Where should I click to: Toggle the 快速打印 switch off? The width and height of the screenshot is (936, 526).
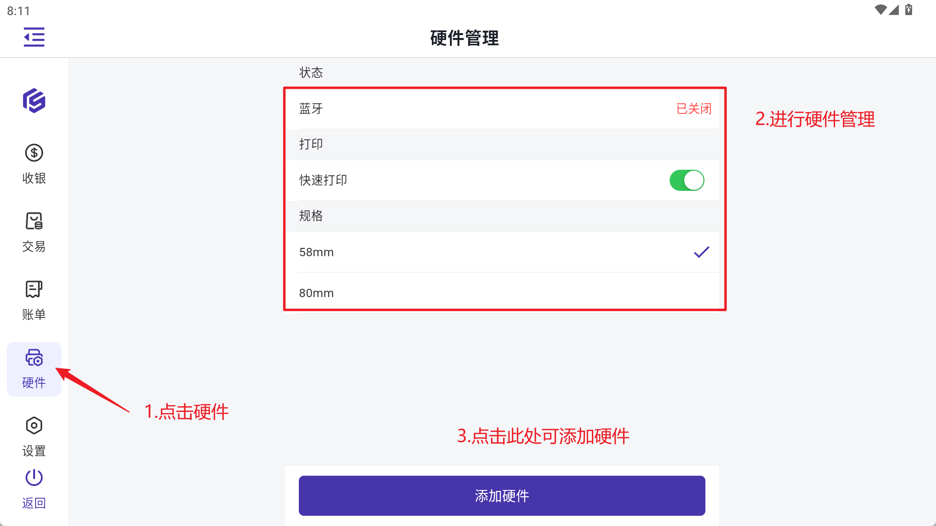pyautogui.click(x=686, y=180)
